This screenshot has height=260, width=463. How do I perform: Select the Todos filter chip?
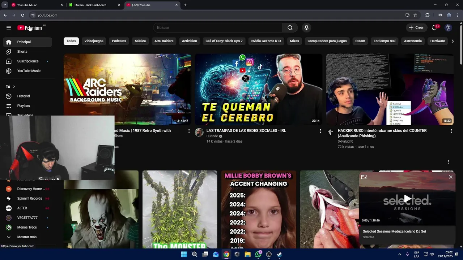point(71,41)
